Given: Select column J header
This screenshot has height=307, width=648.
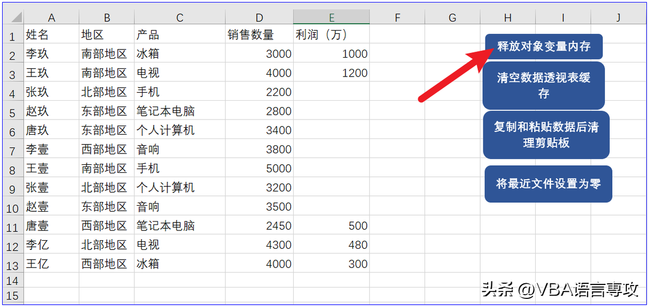Looking at the screenshot, I should tap(618, 18).
